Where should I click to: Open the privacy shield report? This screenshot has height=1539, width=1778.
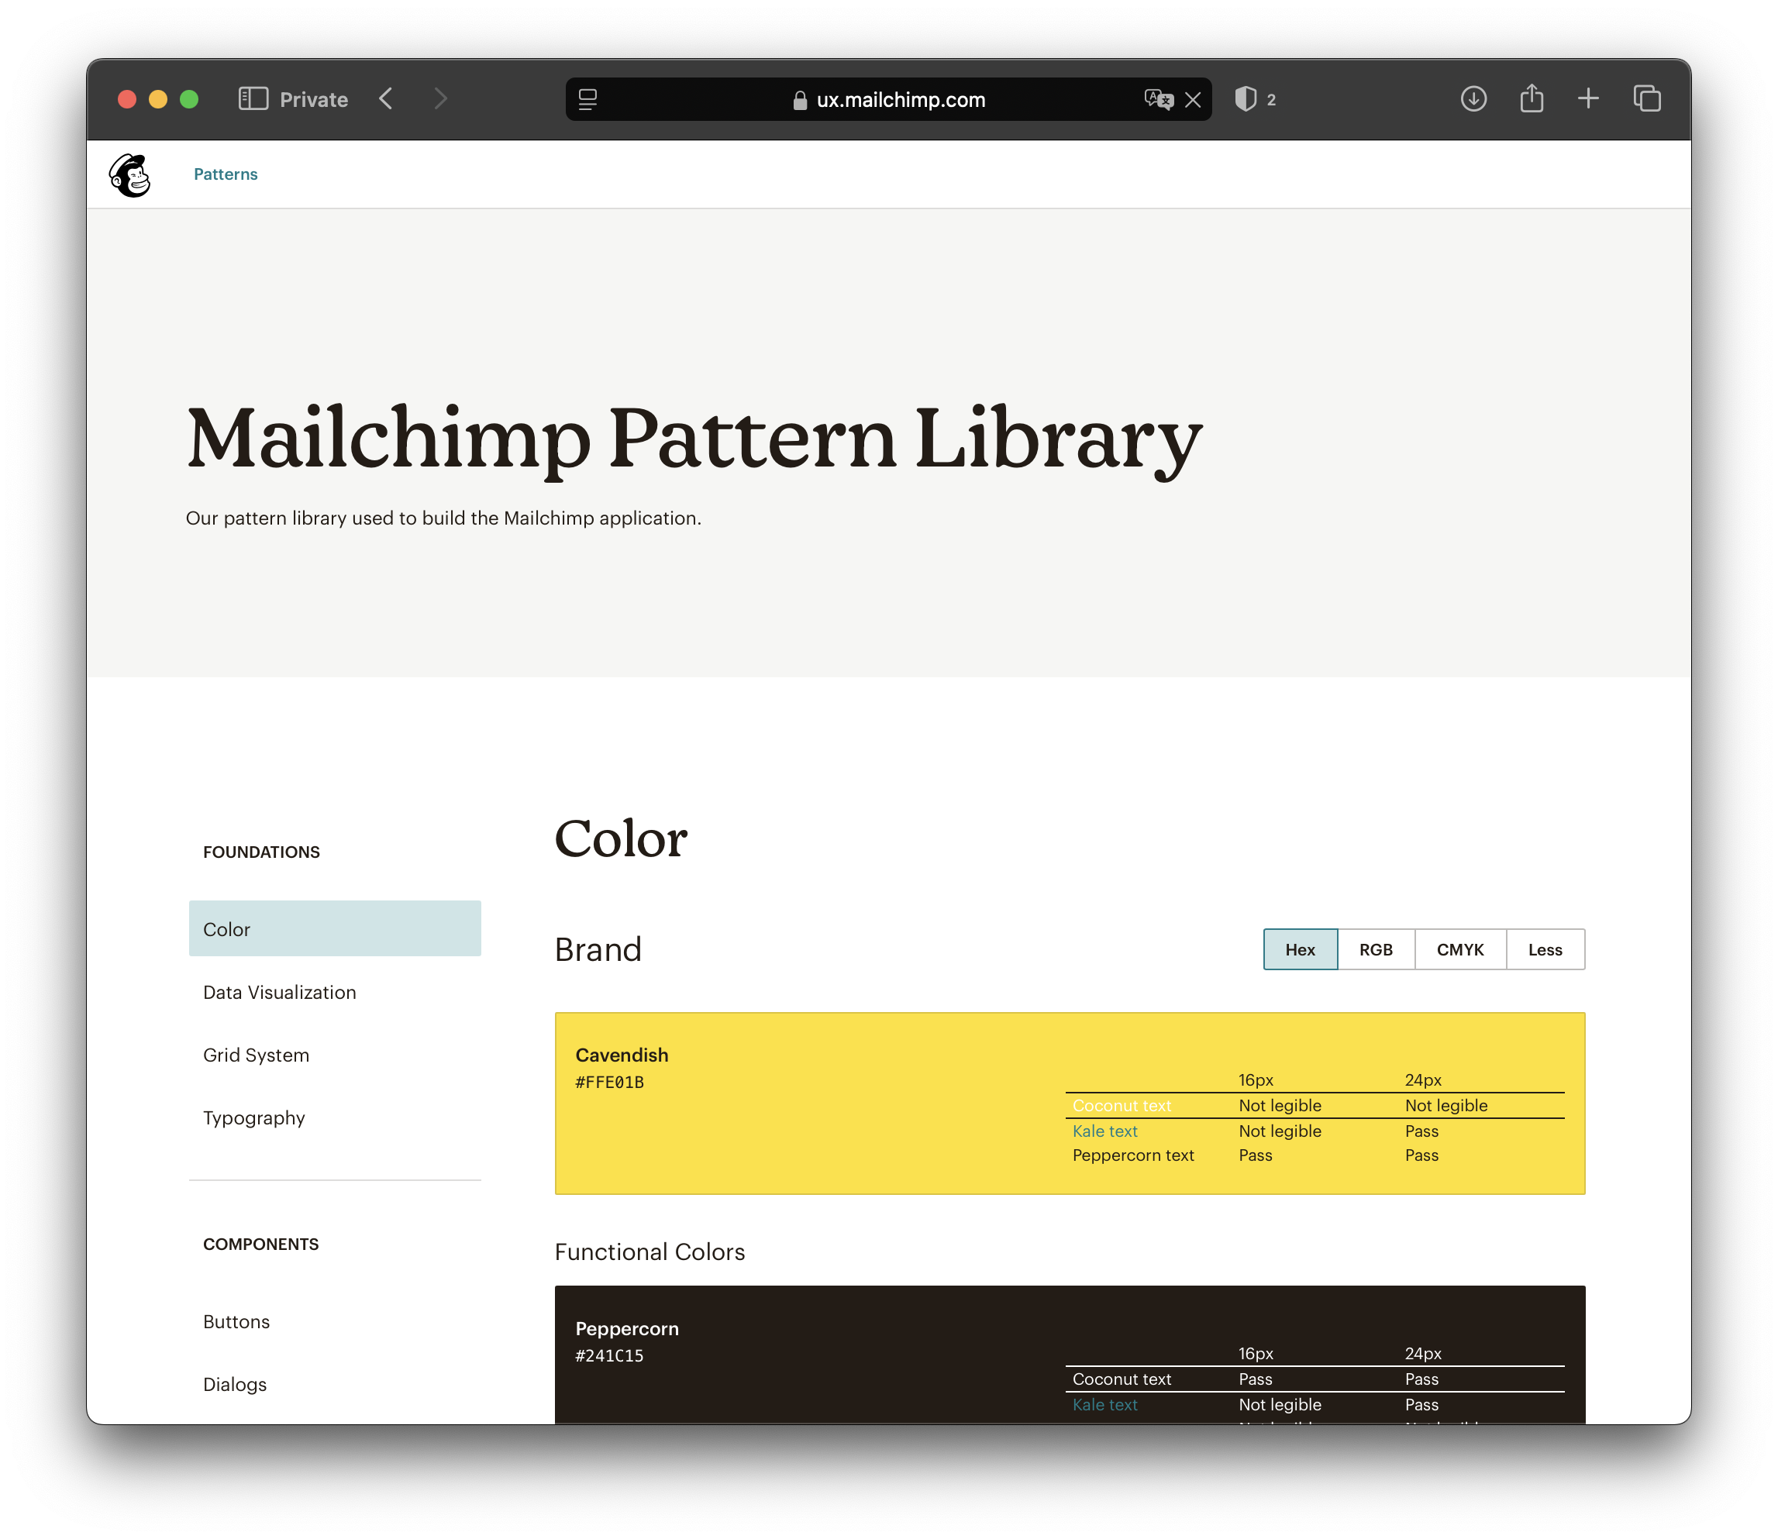[x=1246, y=98]
